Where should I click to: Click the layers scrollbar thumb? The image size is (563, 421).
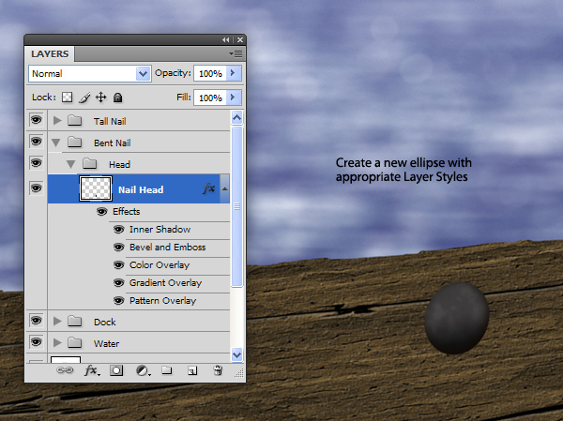[x=237, y=206]
